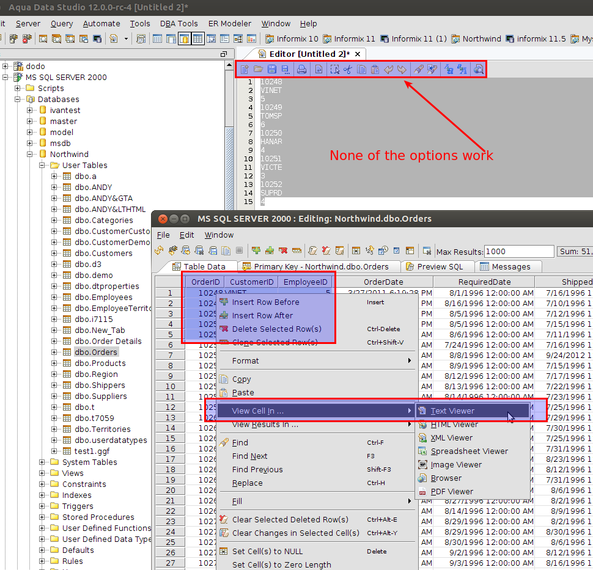The height and width of the screenshot is (570, 593).
Task: Collapse the User Tables folder
Action: point(42,165)
